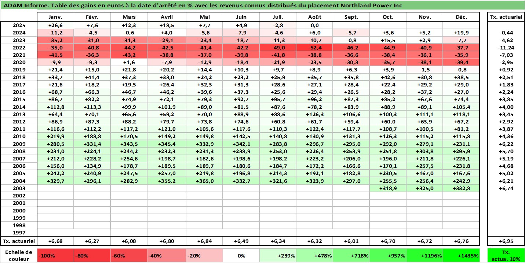Click the -52,4 cell for August 2022

click(x=315, y=48)
